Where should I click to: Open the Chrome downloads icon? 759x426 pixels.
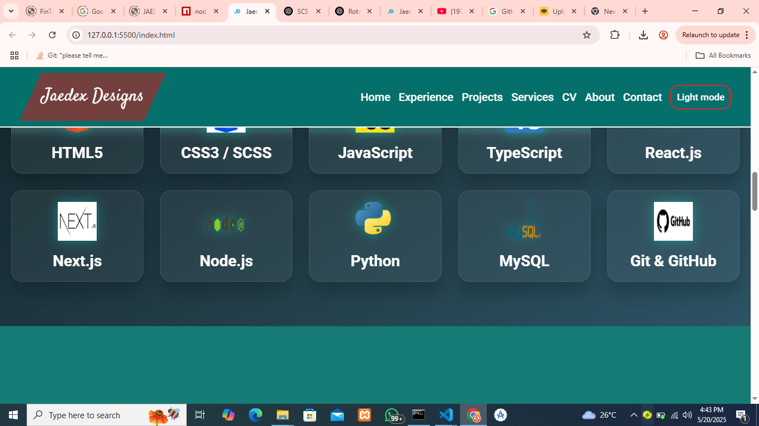point(643,35)
